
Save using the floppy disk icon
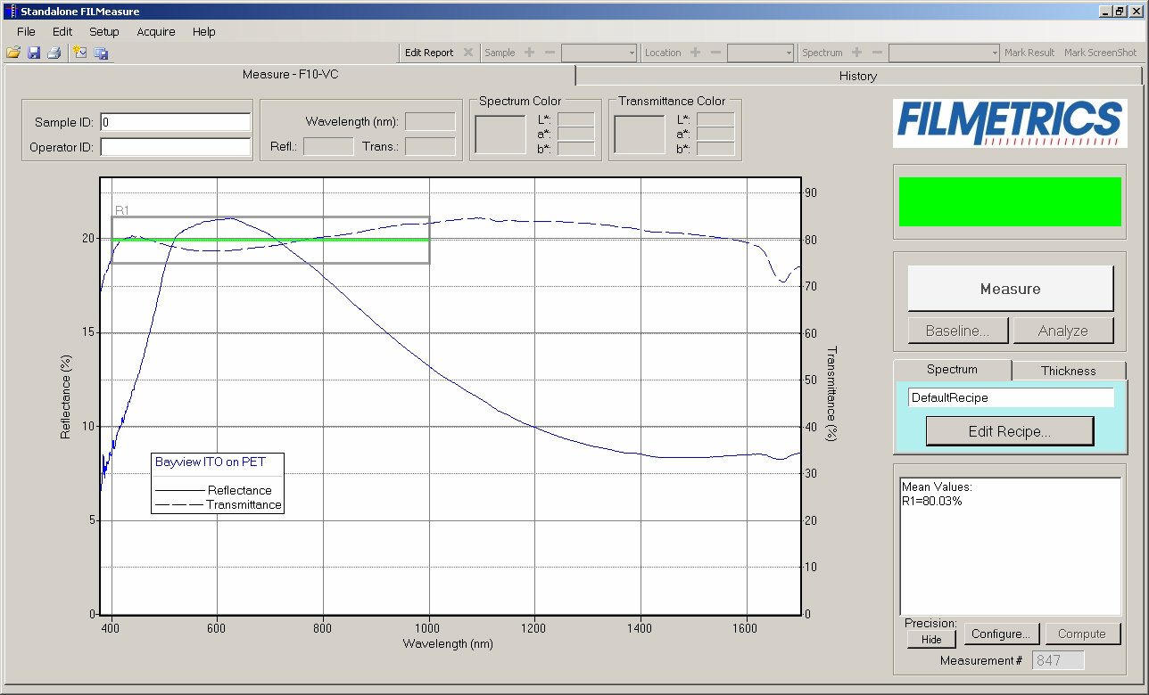coord(34,53)
